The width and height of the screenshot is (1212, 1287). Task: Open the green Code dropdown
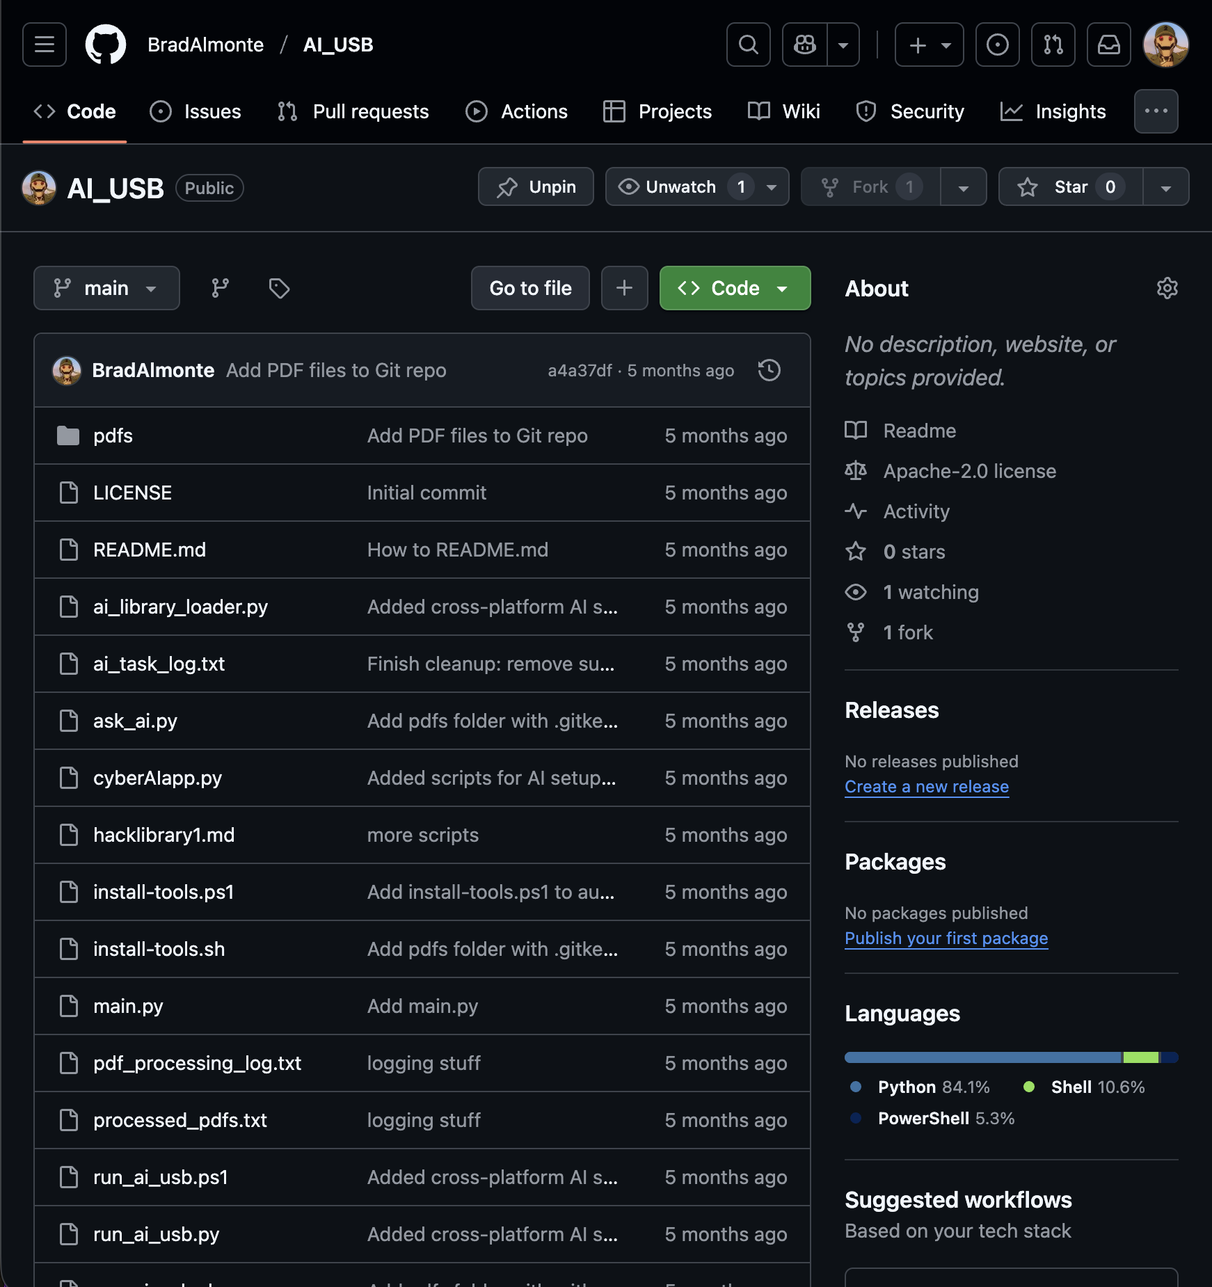click(x=735, y=288)
